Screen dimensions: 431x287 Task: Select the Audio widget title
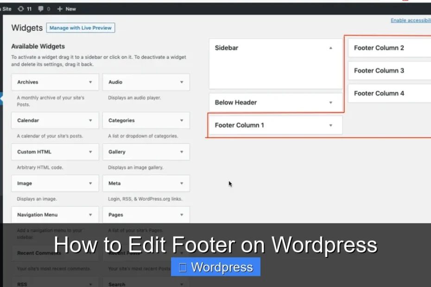pos(115,82)
